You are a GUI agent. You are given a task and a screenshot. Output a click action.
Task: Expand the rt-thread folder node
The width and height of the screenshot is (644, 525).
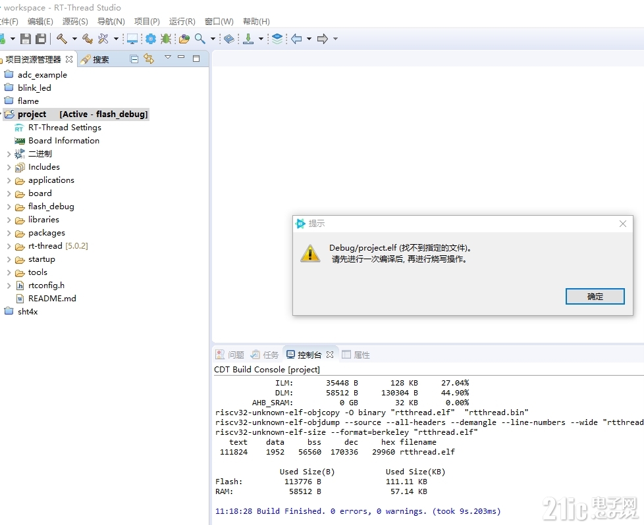coord(9,246)
